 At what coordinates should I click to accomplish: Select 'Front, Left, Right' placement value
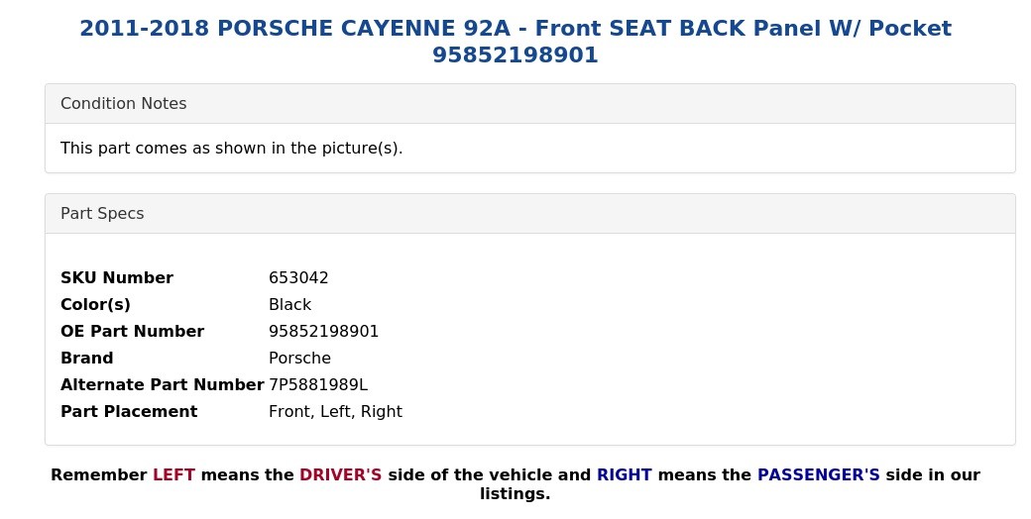(x=335, y=412)
